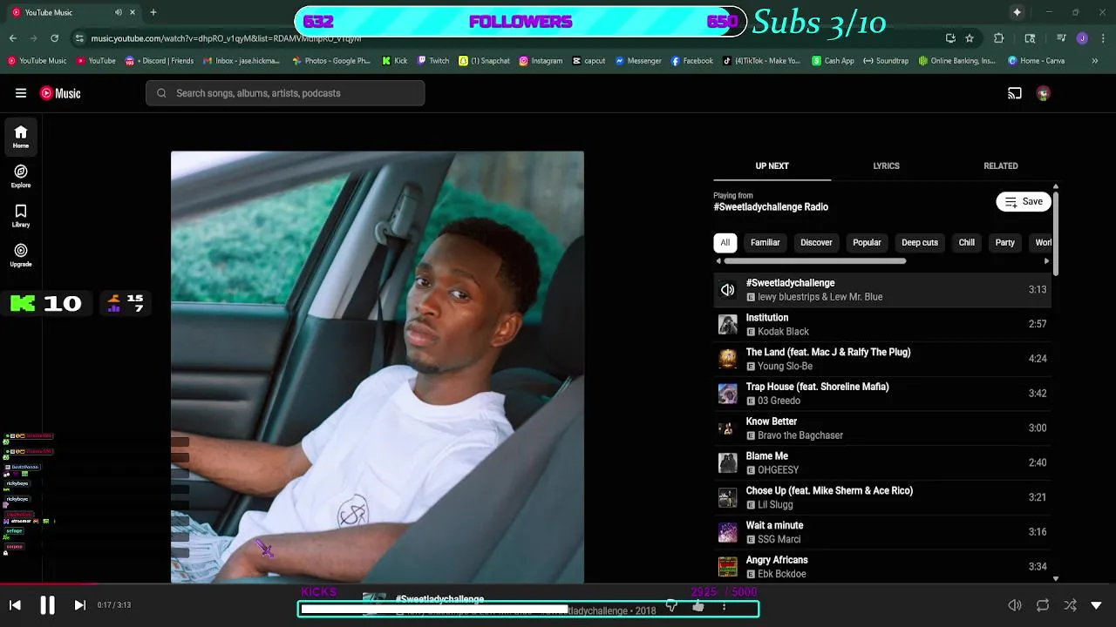The width and height of the screenshot is (1116, 627).
Task: Select the Popular filter chip
Action: [867, 243]
